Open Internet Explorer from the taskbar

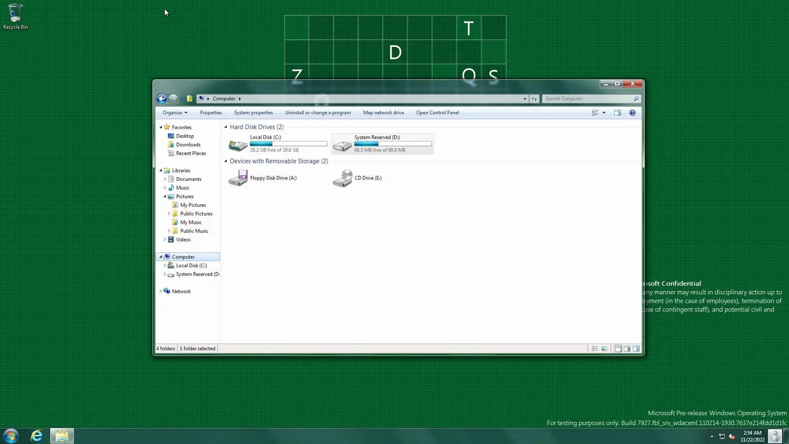[x=37, y=436]
